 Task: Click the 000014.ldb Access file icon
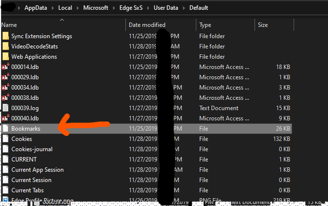click(6, 67)
